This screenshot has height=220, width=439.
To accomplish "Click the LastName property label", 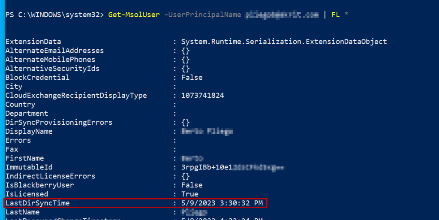I will click(x=22, y=212).
